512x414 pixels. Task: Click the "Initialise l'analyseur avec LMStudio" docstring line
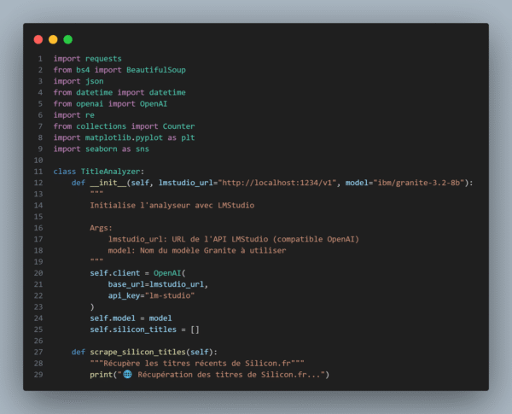coord(160,206)
